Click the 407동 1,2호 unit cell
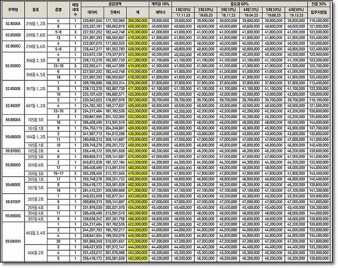 coord(36,106)
